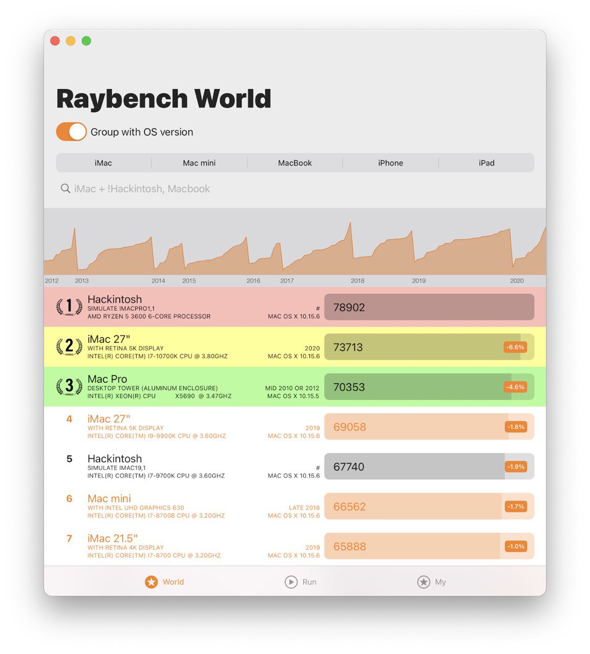Click the XEON X5690 CPU text
Image resolution: width=590 pixels, height=654 pixels.
(160, 396)
